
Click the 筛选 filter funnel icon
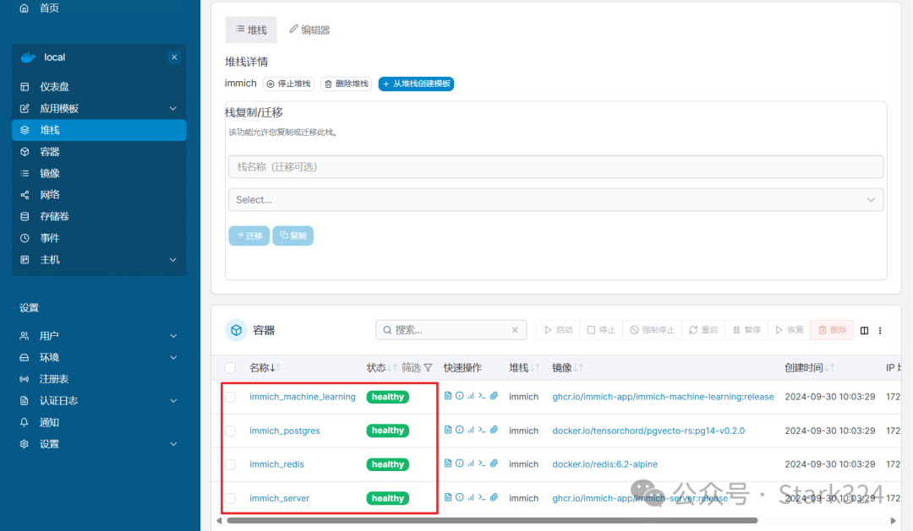428,367
